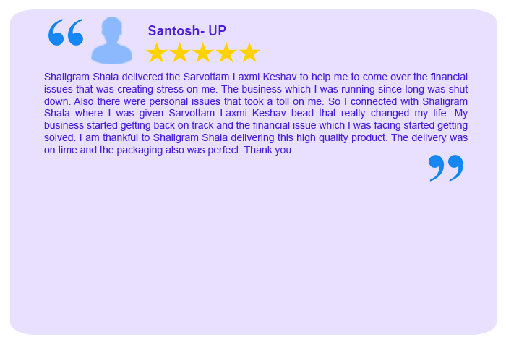Click the second gold star

point(180,52)
